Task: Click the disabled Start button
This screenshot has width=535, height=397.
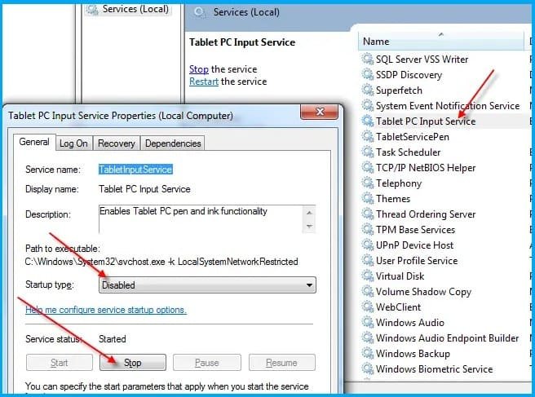Action: [59, 363]
